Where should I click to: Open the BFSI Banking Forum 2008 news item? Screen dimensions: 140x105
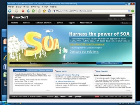coord(31,80)
